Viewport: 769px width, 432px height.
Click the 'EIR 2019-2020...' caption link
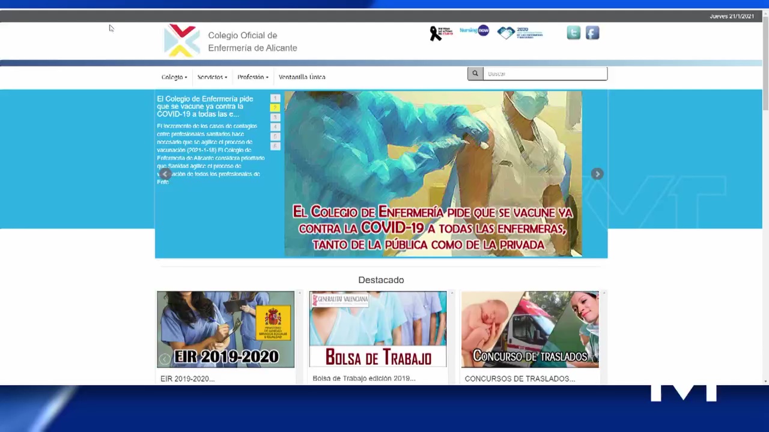pyautogui.click(x=187, y=379)
